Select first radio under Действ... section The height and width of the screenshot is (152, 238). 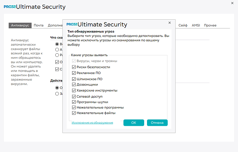click(57, 88)
